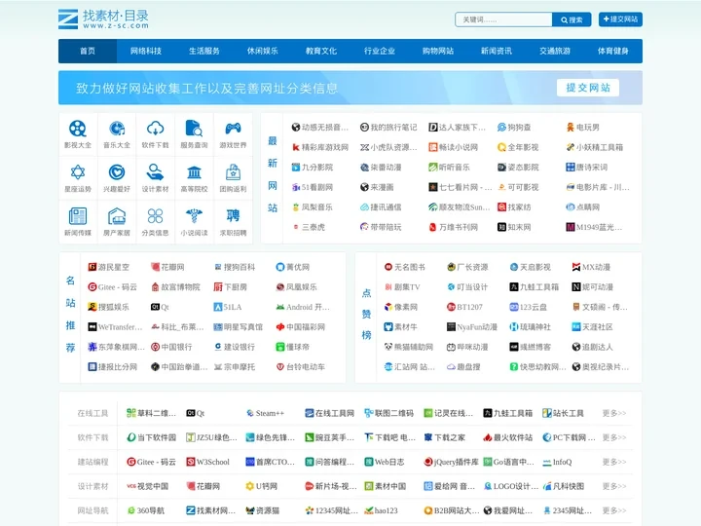Click the 搜索 search button

(572, 19)
